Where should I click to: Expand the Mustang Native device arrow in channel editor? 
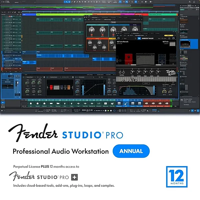coord(73,77)
